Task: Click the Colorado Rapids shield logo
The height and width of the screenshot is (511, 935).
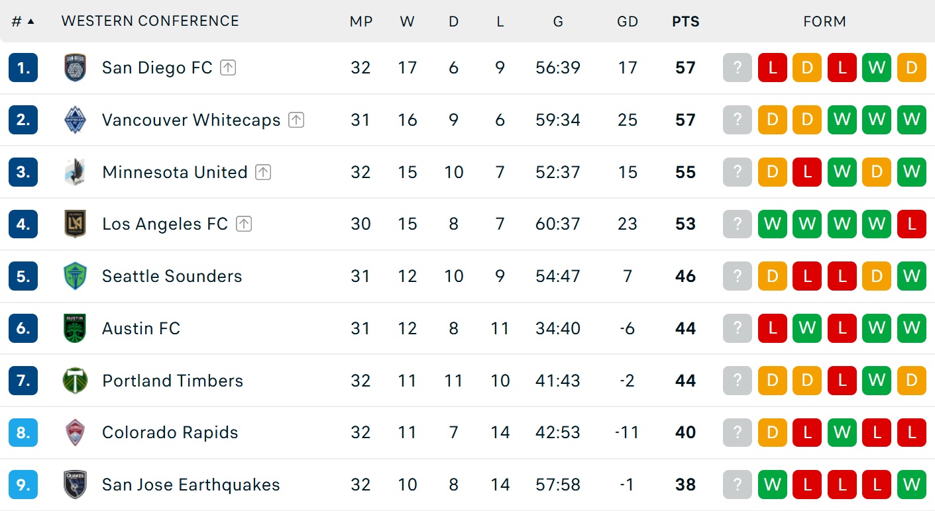Action: point(75,432)
